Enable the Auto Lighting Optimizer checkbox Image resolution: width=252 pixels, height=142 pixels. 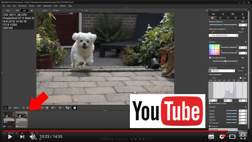210,58
